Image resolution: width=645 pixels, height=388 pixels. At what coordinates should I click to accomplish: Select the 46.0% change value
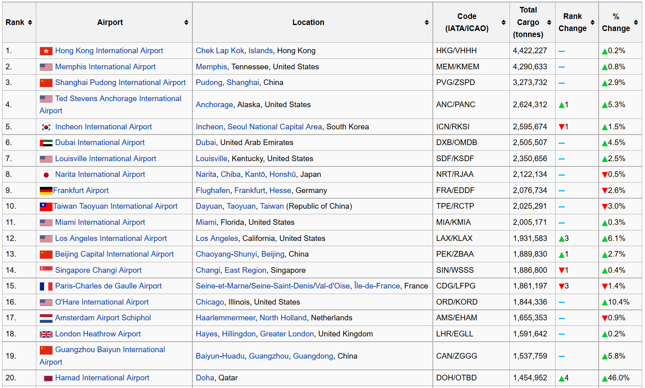[616, 378]
